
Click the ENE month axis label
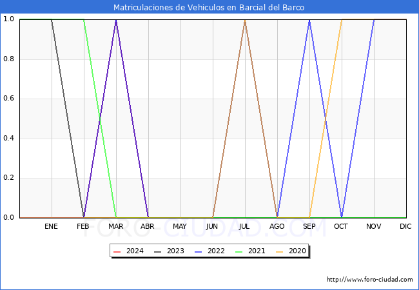point(51,226)
